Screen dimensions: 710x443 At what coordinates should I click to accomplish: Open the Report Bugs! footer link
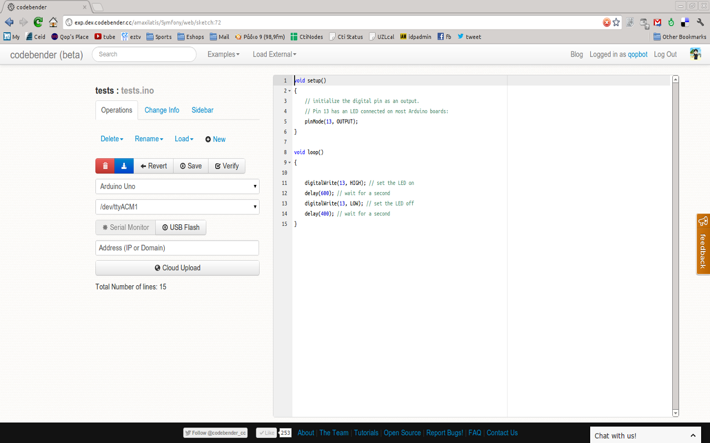click(445, 433)
